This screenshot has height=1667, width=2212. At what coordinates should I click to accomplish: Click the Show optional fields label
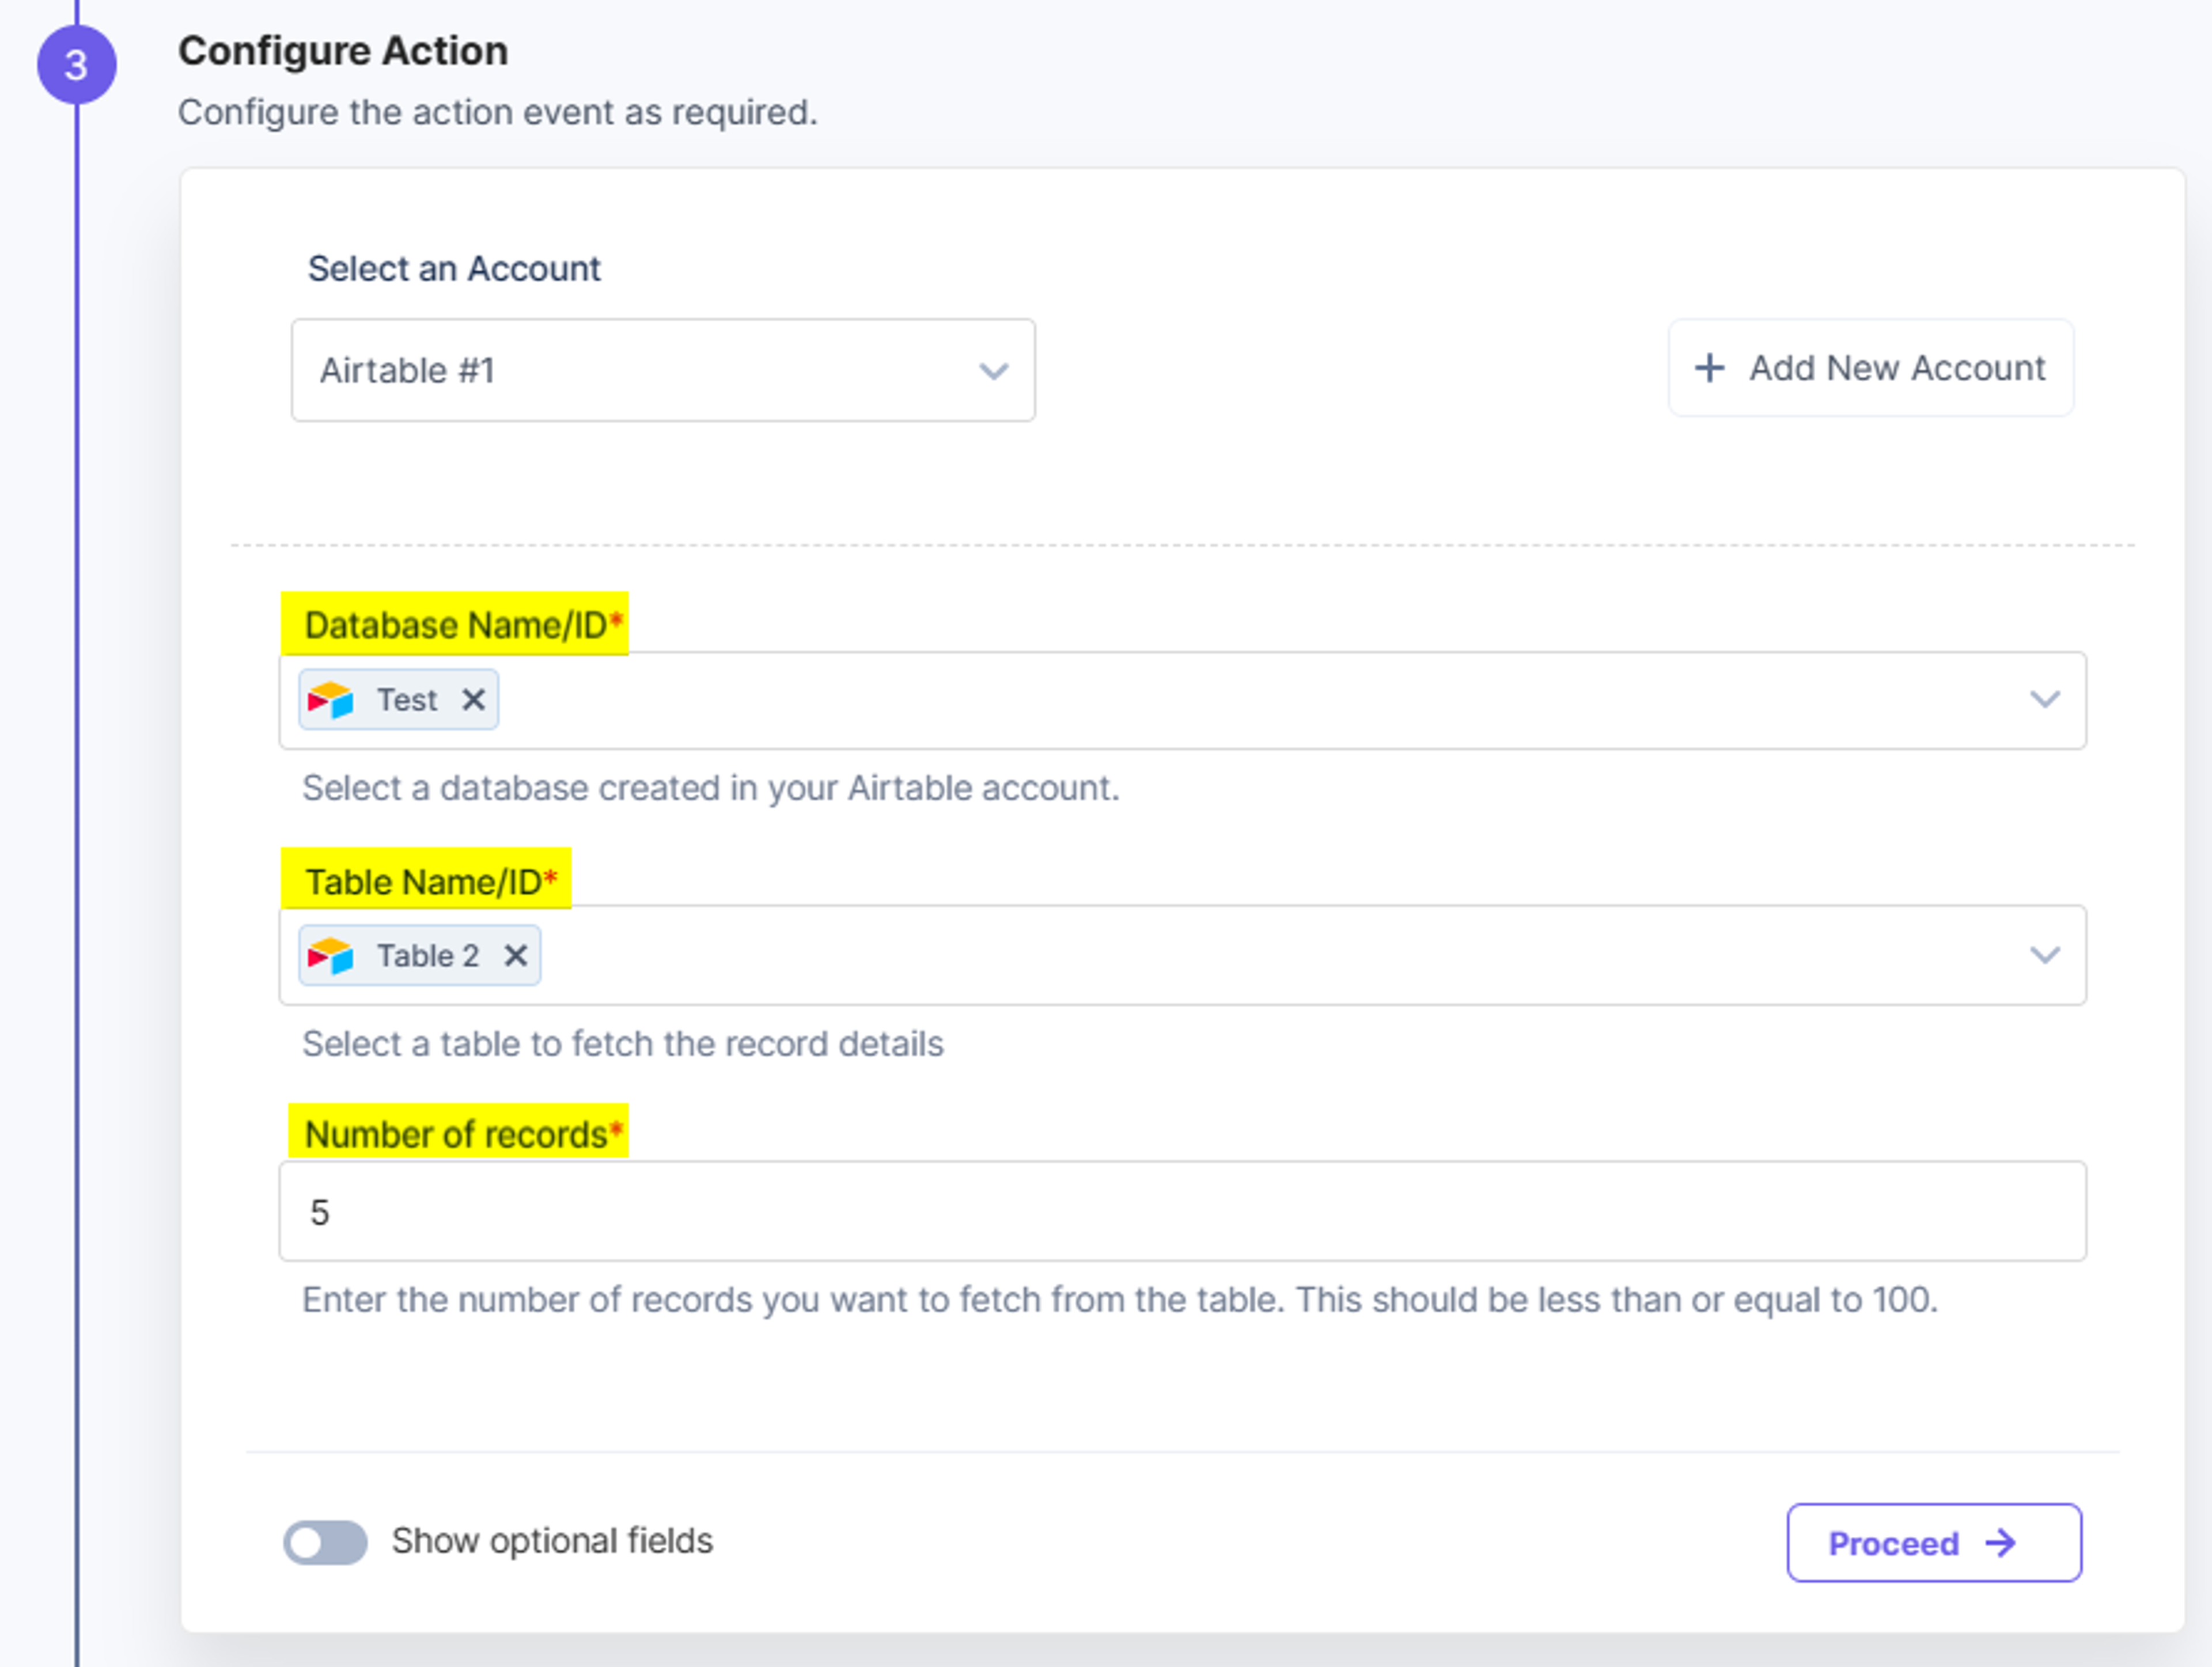tap(552, 1541)
